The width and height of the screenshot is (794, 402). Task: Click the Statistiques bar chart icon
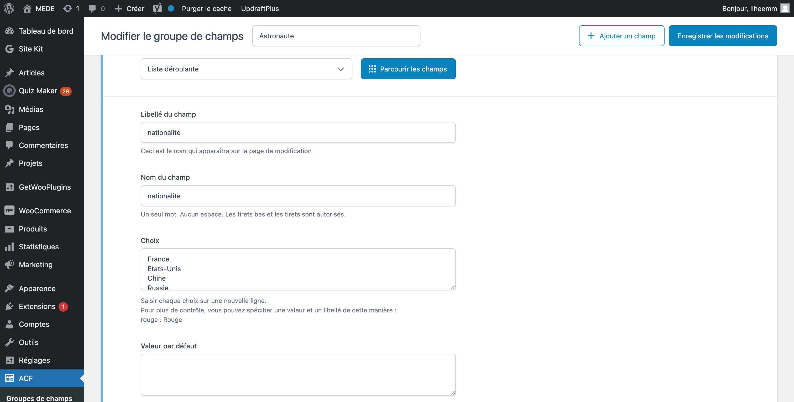pyautogui.click(x=9, y=246)
